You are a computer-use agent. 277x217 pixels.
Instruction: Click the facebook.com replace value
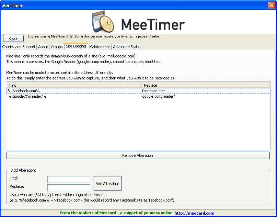point(153,91)
